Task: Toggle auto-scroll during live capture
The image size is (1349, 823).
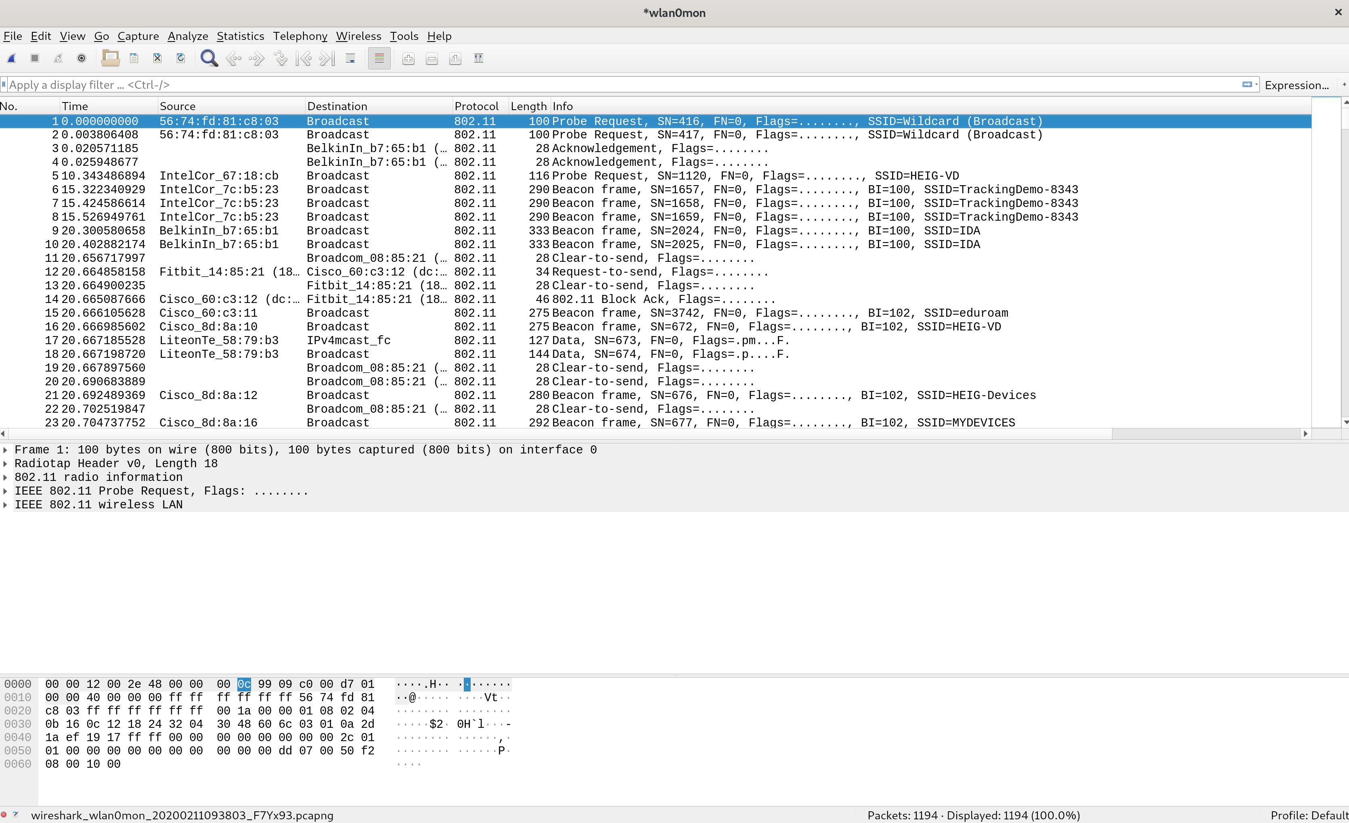Action: click(351, 58)
